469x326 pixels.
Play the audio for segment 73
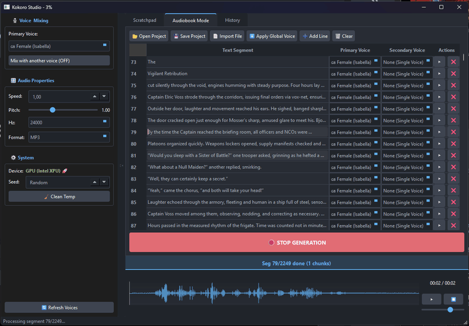click(439, 62)
